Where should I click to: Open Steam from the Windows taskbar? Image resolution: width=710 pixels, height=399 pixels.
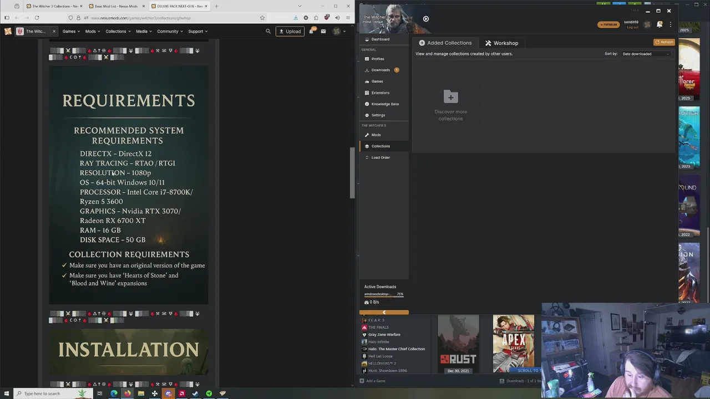tap(195, 393)
